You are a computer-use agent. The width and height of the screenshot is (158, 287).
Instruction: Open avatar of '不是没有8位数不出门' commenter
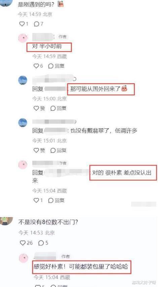pyautogui.click(x=7, y=221)
